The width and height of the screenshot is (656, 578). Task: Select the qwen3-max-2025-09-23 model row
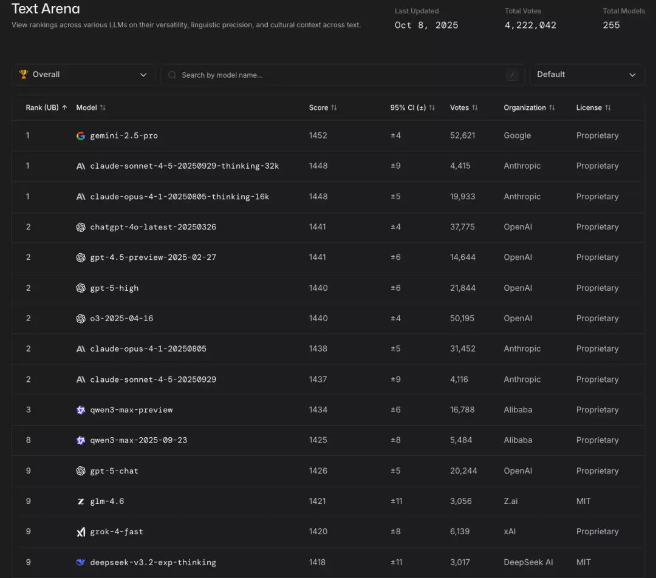(x=137, y=440)
